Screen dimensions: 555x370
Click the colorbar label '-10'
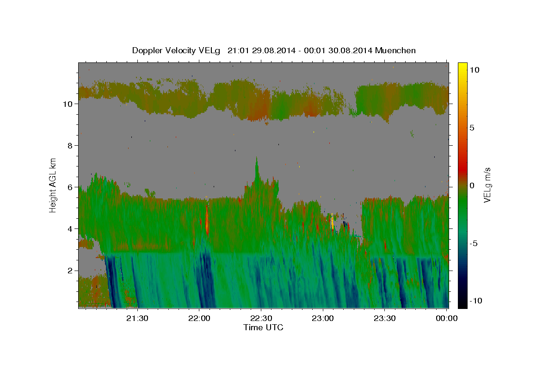tap(476, 301)
